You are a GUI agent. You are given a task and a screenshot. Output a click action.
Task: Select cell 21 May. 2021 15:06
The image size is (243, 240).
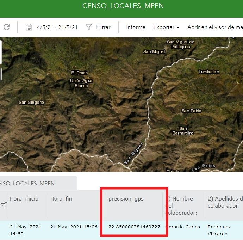click(74, 227)
